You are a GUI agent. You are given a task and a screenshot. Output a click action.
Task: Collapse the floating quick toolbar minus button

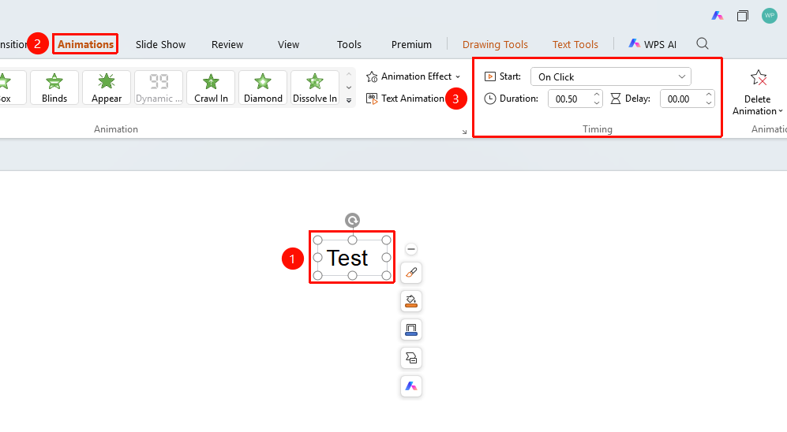click(x=411, y=249)
